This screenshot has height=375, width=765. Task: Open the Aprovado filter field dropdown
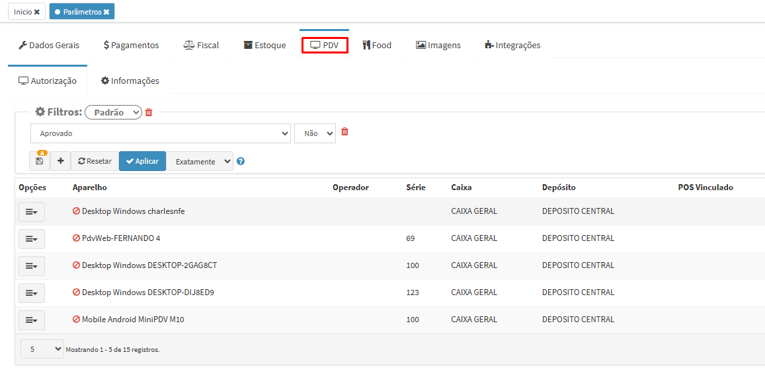(161, 133)
